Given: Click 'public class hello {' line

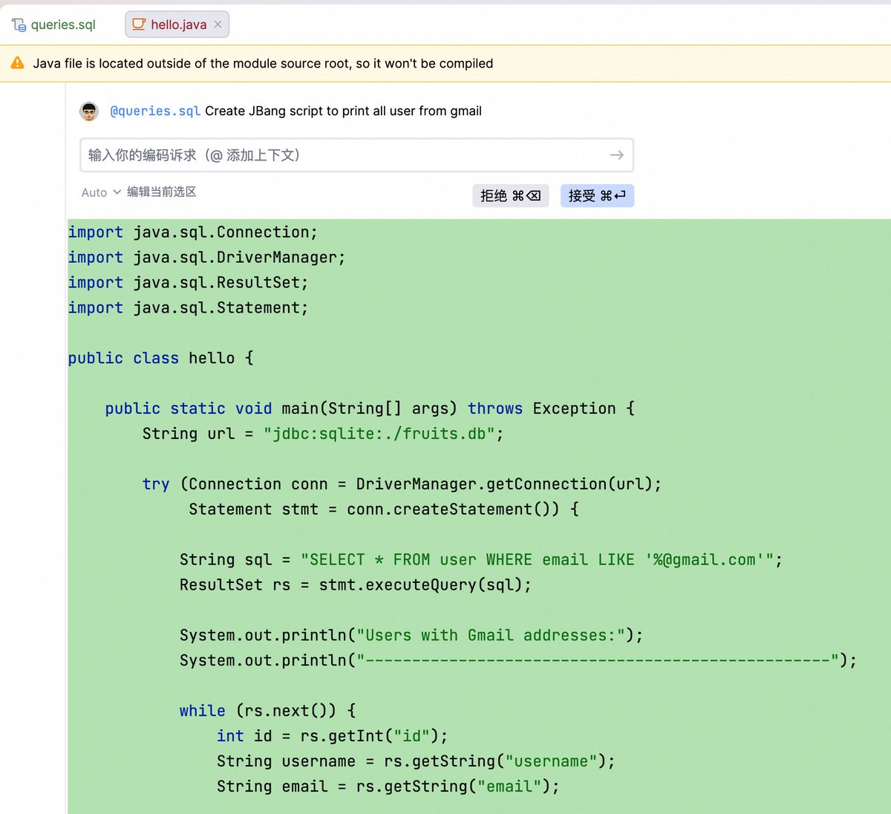Looking at the screenshot, I should 161,358.
